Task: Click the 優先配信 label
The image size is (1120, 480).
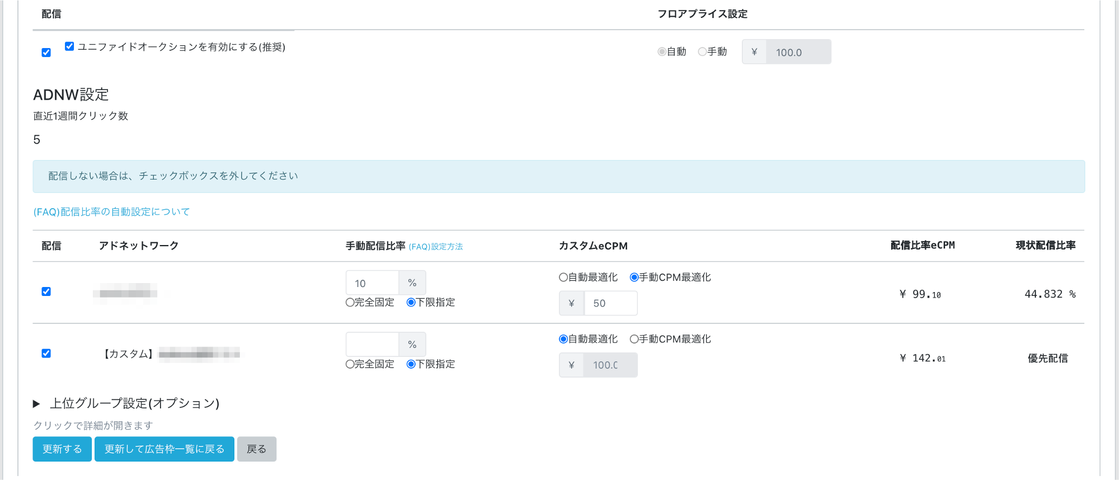Action: point(1048,358)
